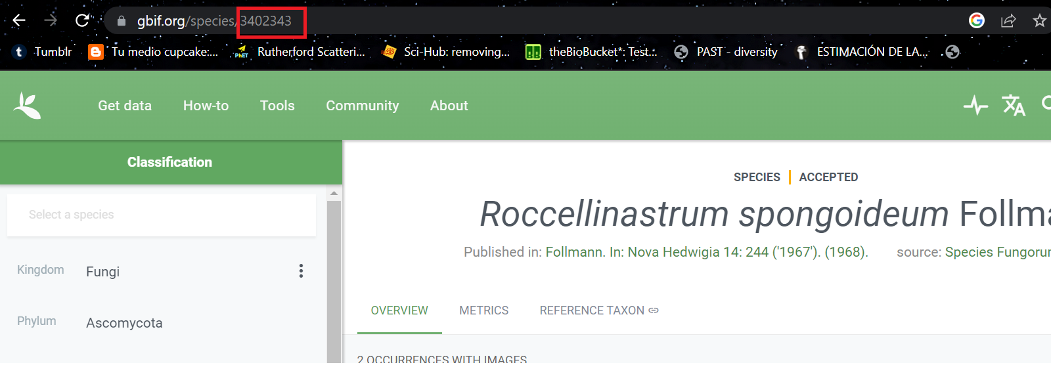Open the Community menu

362,106
